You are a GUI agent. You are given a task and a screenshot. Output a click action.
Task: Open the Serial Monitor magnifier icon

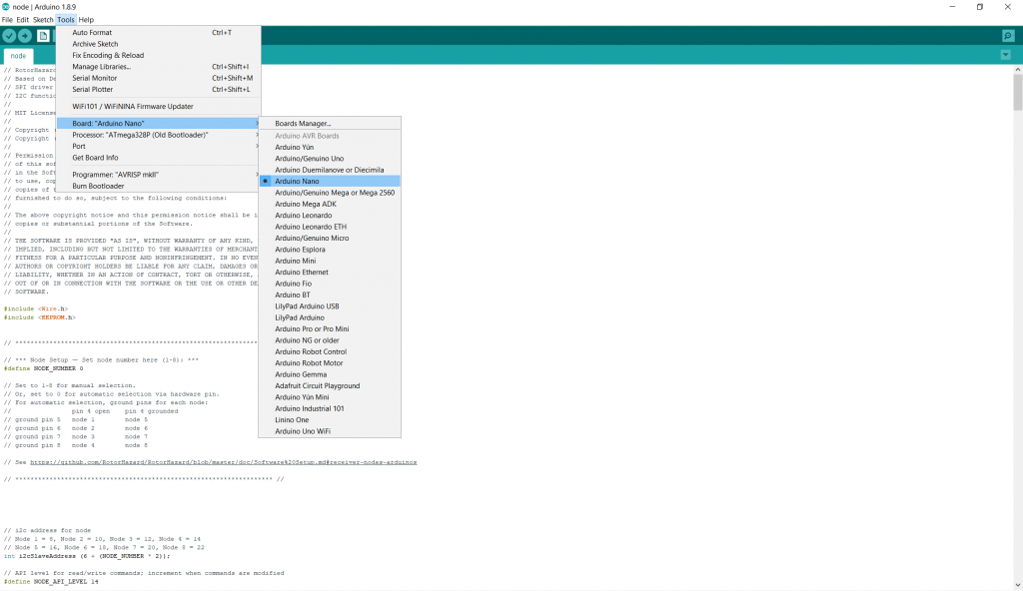pos(1008,36)
